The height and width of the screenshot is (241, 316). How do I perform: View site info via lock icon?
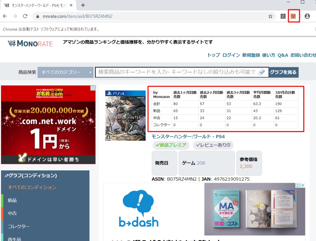click(38, 16)
